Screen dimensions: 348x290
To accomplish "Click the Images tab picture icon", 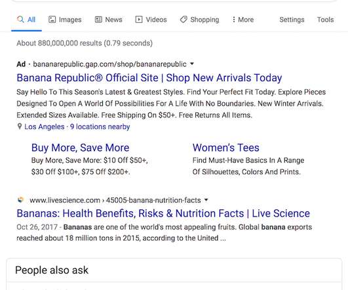I will (x=52, y=20).
